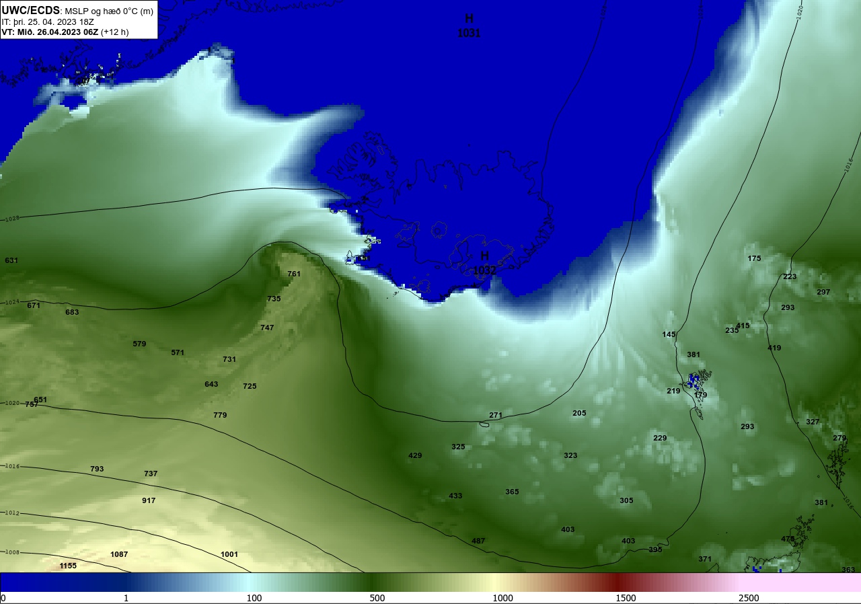Click the value 279 on the map
Image resolution: width=861 pixels, height=604 pixels.
click(839, 438)
